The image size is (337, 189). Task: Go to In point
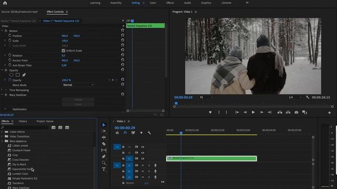click(237, 112)
